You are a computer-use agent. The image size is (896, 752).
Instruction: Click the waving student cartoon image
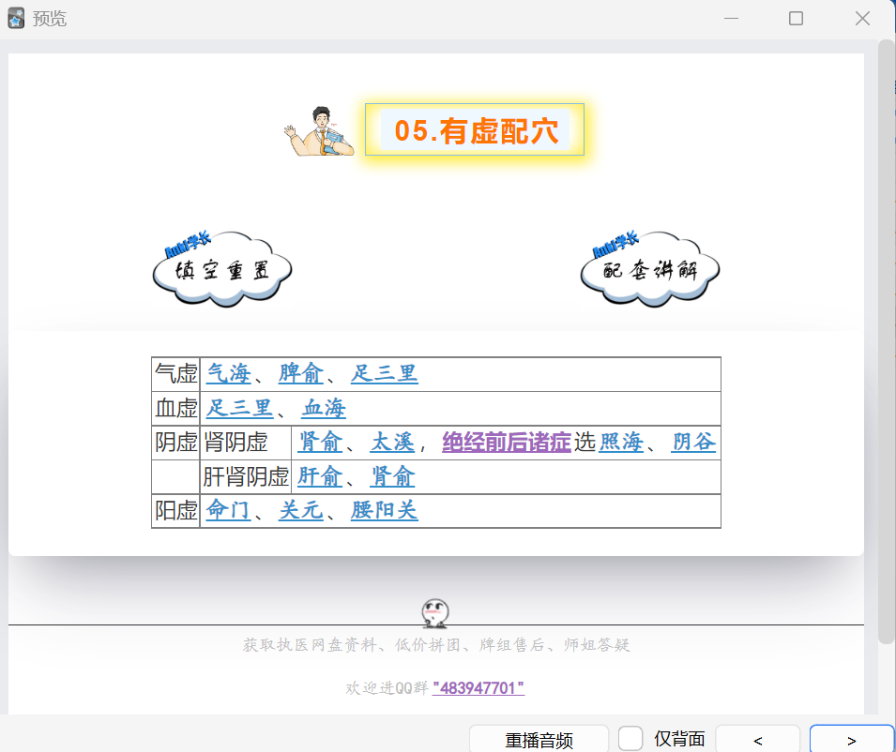[319, 131]
